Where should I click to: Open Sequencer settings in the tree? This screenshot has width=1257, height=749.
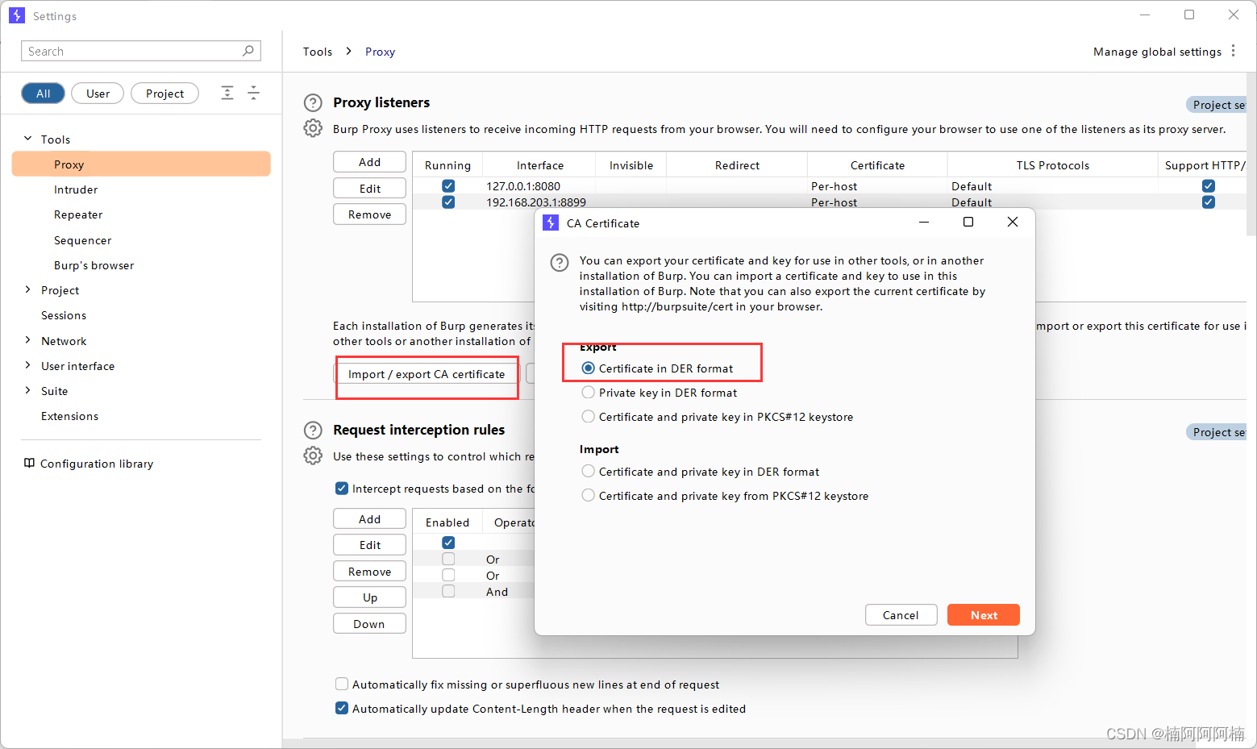(x=82, y=240)
